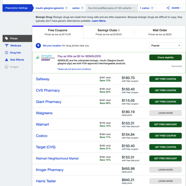
Task: Click the location pin icon
Action: point(38,46)
